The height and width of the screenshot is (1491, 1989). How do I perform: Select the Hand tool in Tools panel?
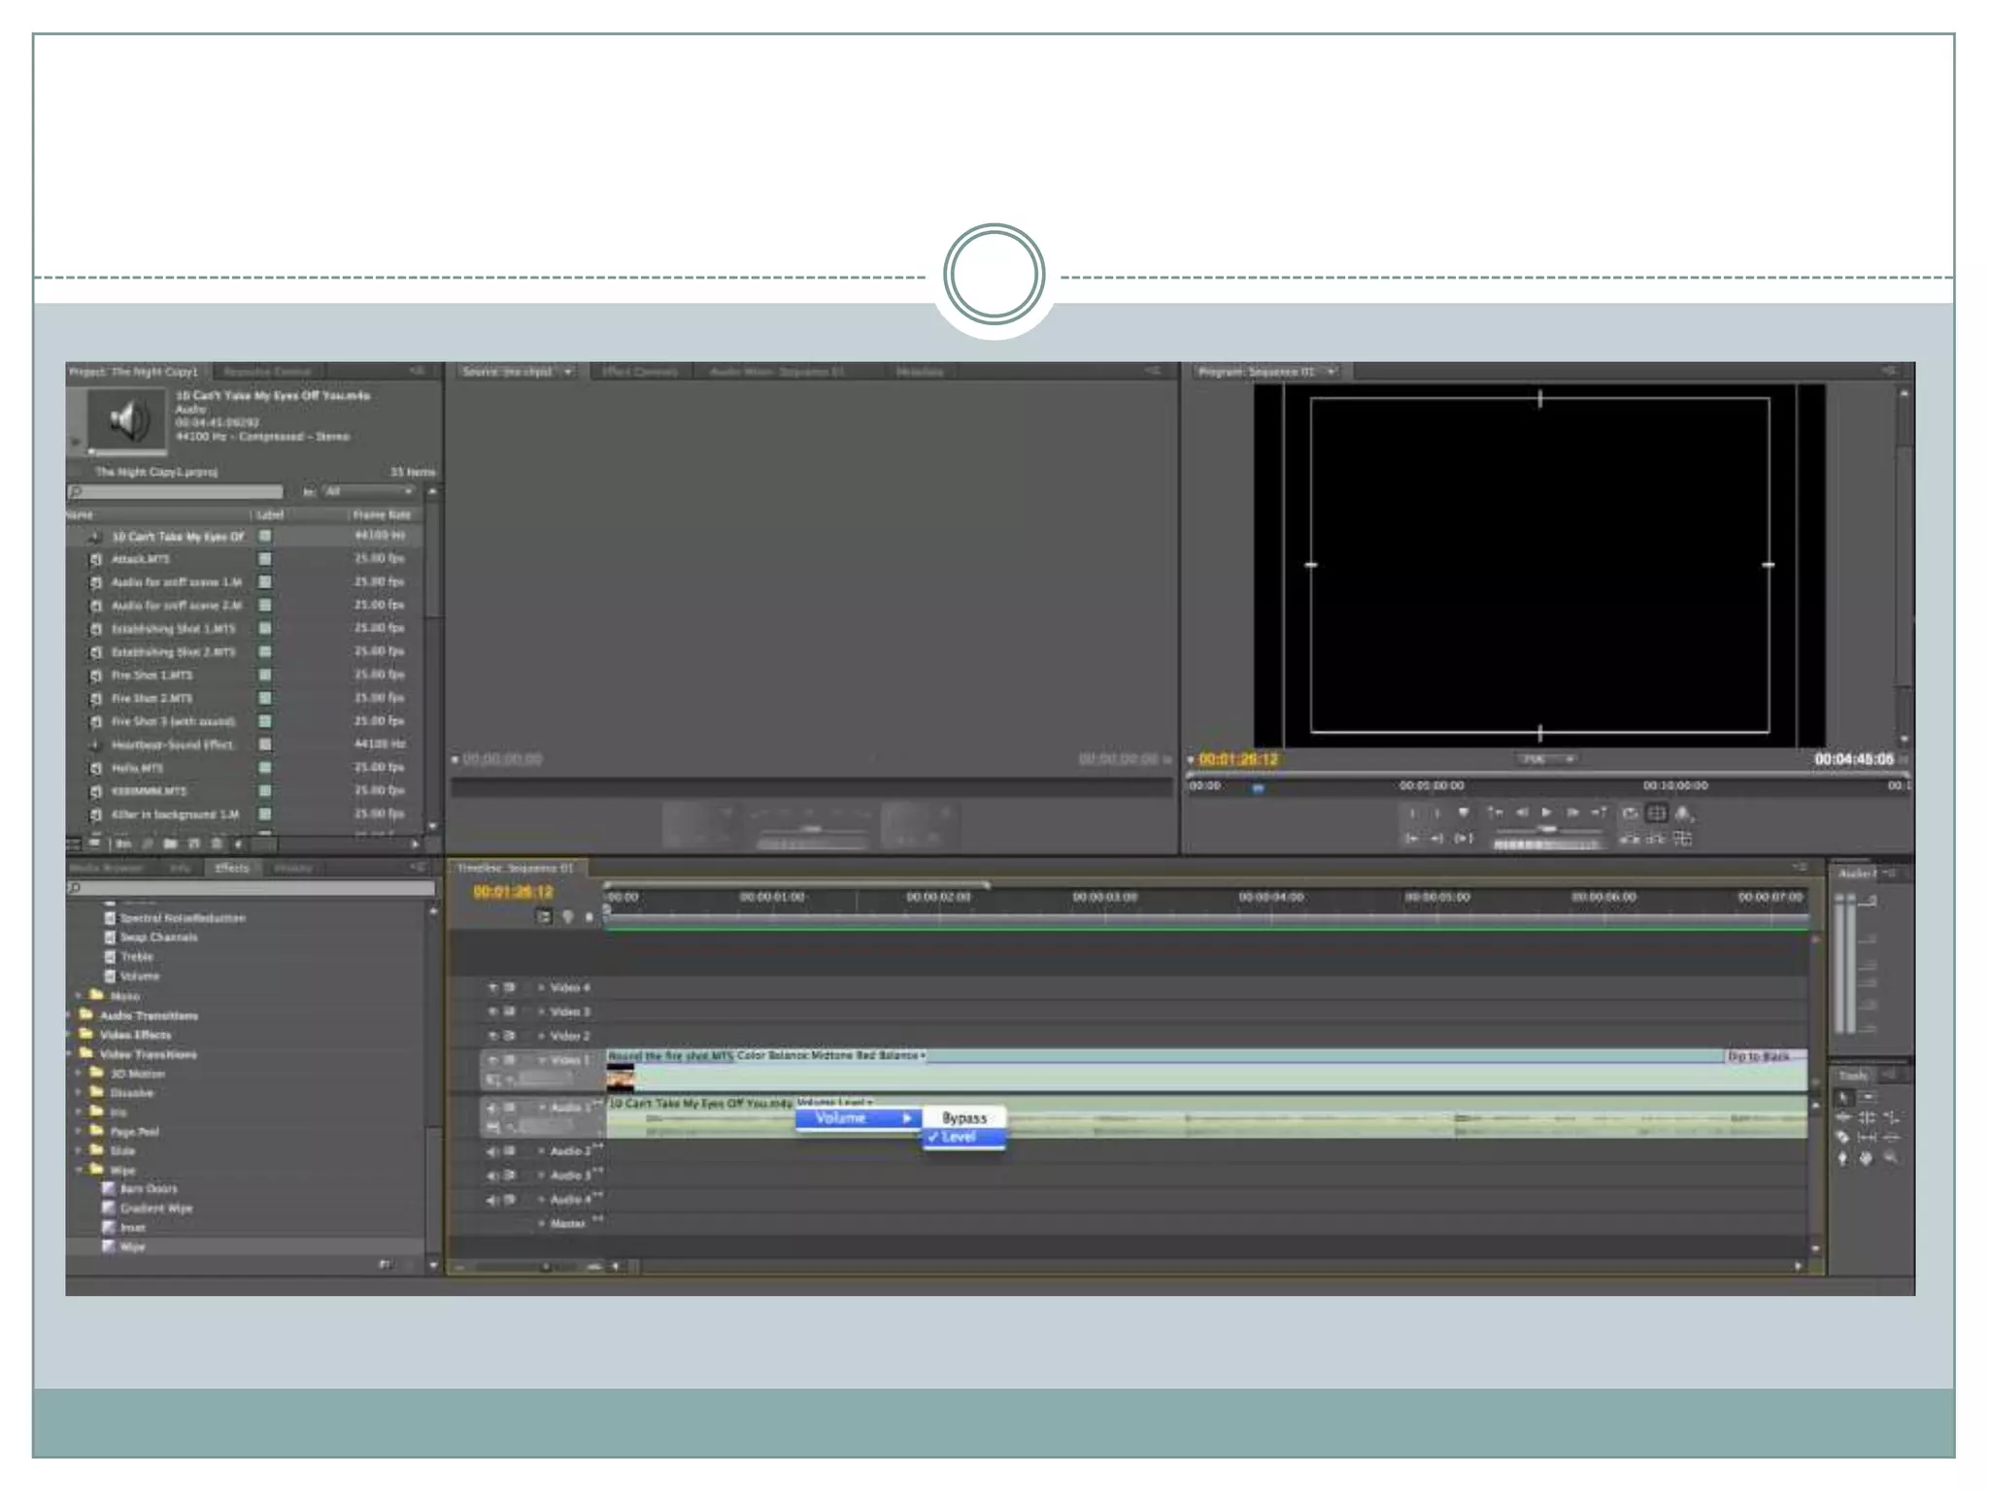pyautogui.click(x=1866, y=1158)
